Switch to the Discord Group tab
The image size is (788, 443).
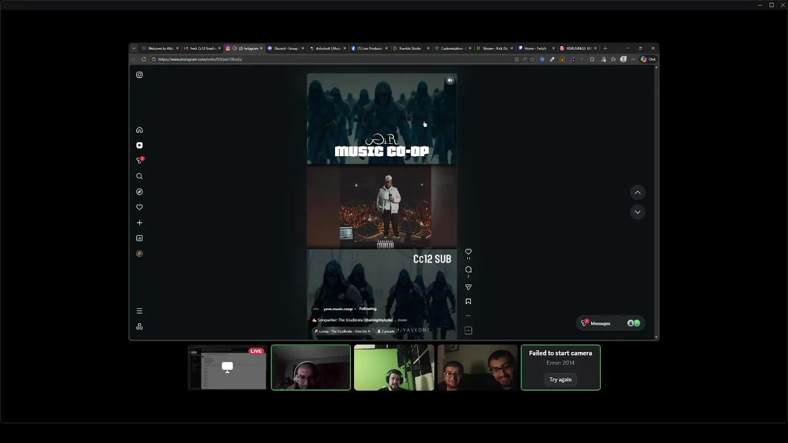[x=285, y=48]
